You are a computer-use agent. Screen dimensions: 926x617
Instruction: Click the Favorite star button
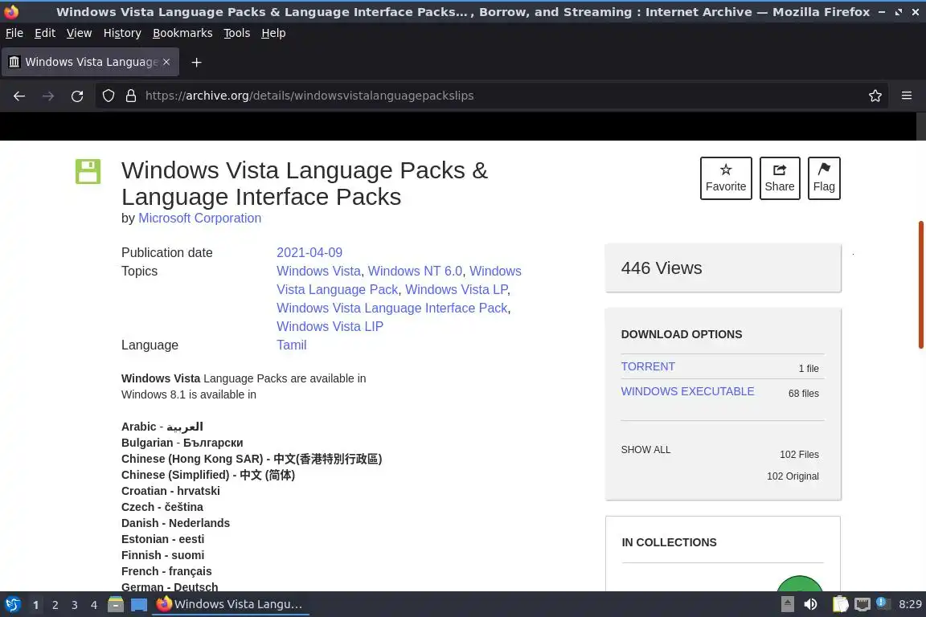726,178
